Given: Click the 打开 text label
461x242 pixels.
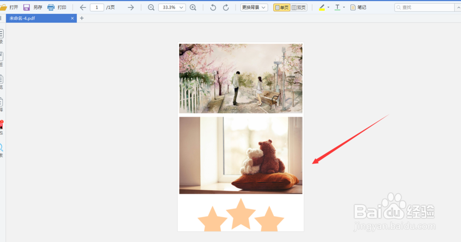Looking at the screenshot, I should point(14,7).
